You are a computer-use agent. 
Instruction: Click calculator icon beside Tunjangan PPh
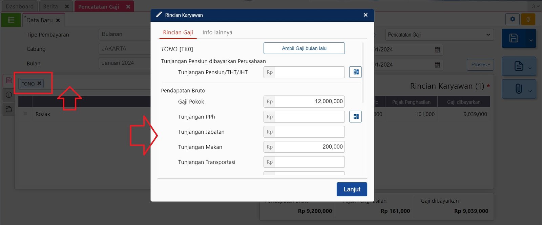(x=355, y=117)
